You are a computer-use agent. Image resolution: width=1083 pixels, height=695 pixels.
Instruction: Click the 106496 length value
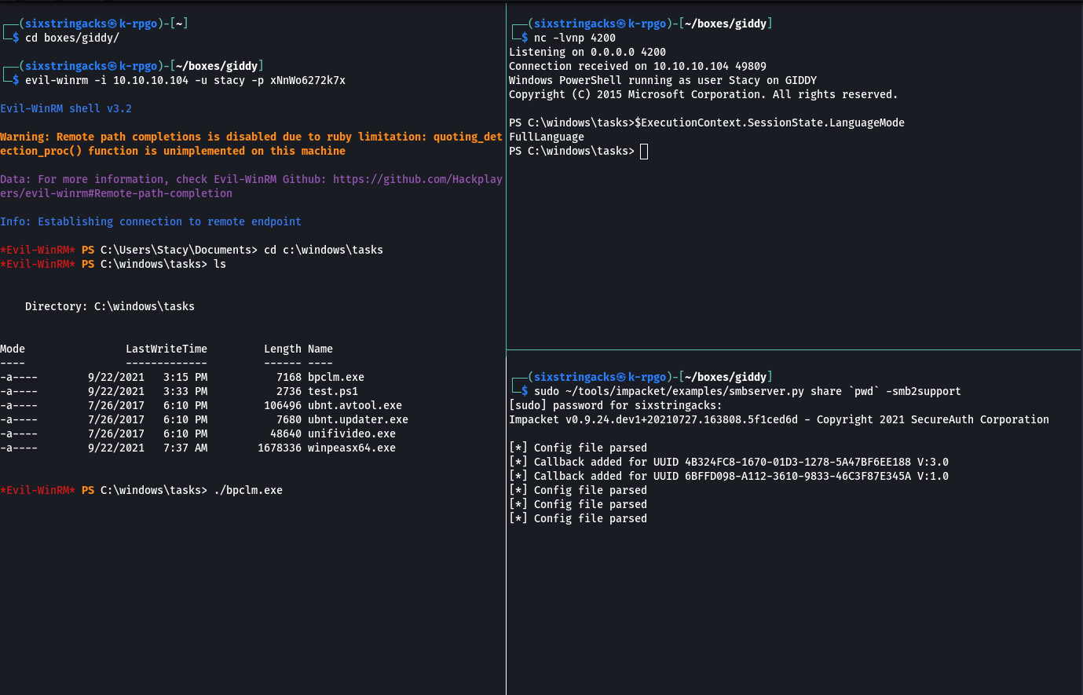point(283,405)
